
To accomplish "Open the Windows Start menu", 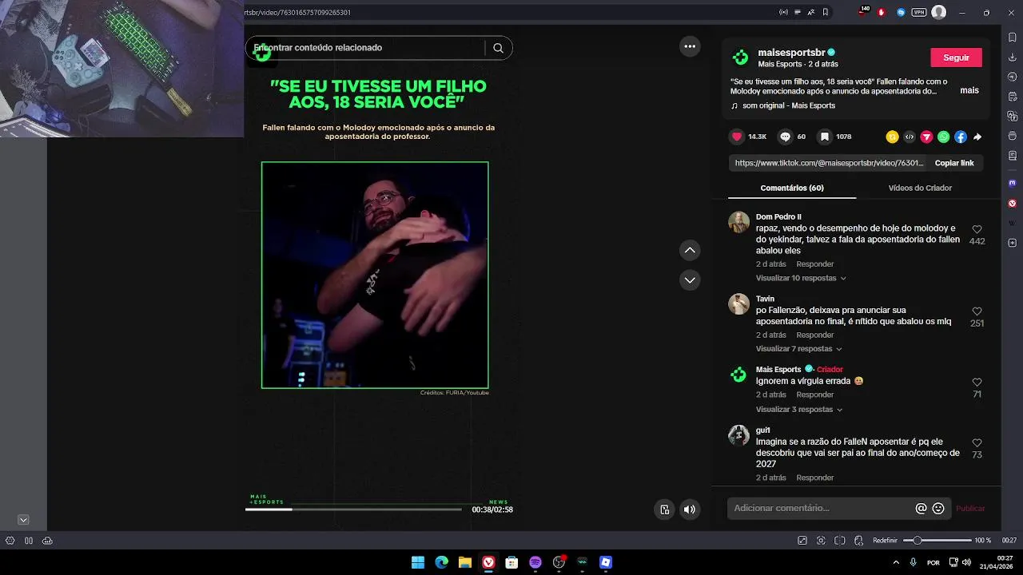I will point(418,562).
